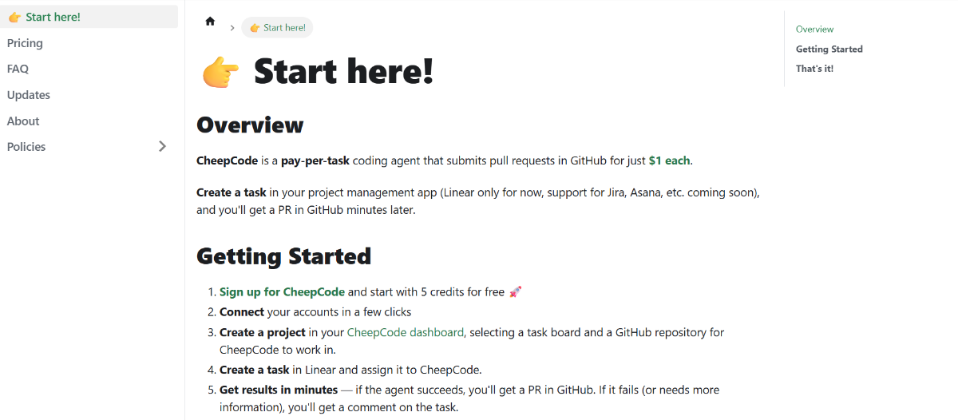This screenshot has height=420, width=958.
Task: Click the pointing hand emoji in the sidebar
Action: click(14, 17)
